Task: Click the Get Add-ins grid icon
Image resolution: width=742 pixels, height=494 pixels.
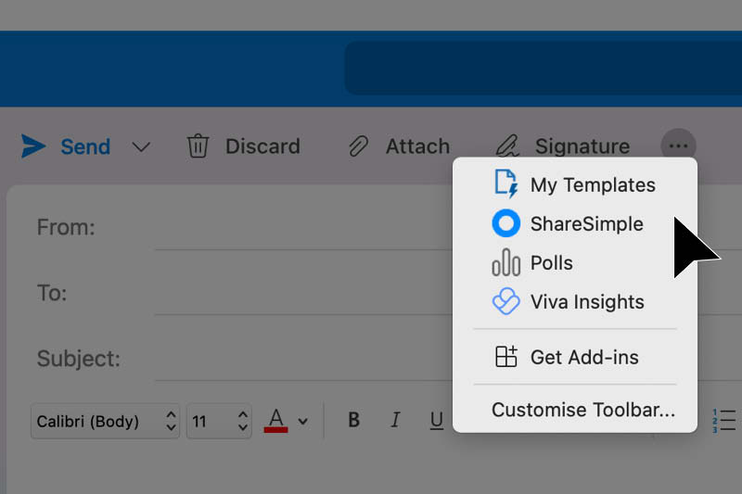Action: click(505, 357)
